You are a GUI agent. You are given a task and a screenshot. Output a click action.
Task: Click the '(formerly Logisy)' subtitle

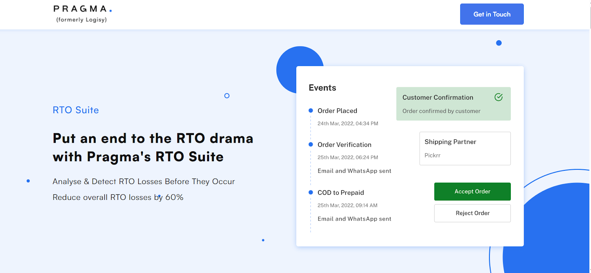82,20
